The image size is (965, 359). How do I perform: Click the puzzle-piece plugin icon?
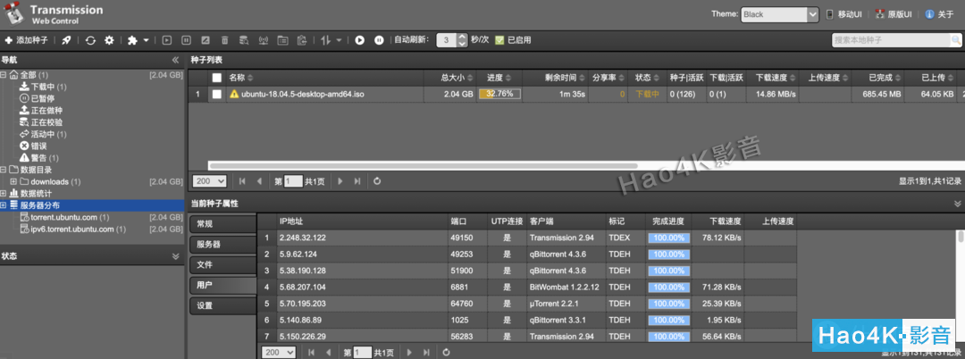click(132, 40)
